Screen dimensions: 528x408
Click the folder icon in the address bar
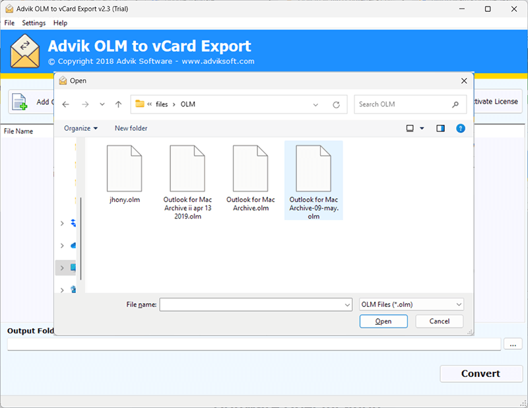pos(140,104)
